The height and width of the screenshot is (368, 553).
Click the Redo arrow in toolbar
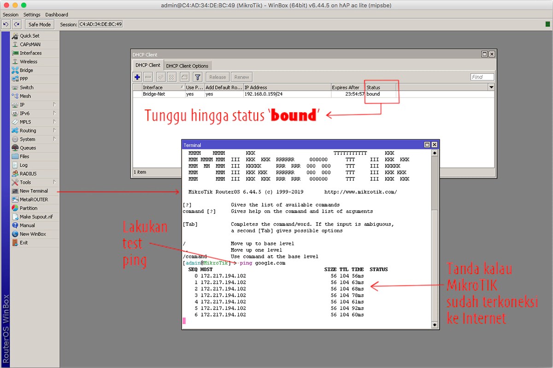(x=17, y=24)
